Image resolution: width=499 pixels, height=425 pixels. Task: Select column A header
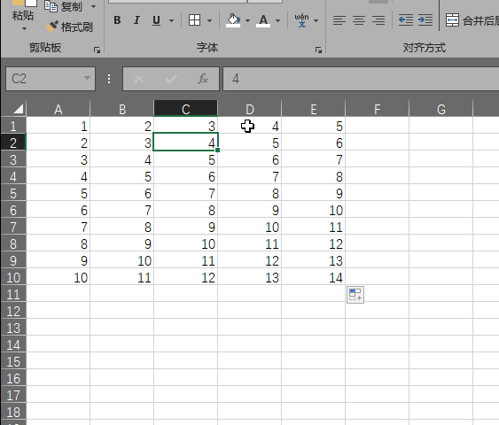(58, 109)
